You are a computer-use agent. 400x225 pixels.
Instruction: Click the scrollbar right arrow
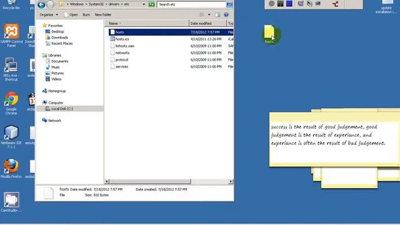[231, 181]
